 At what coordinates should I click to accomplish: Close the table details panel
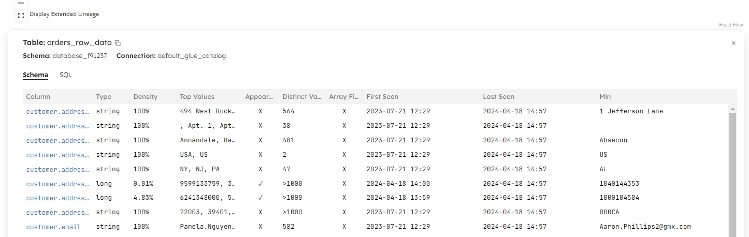(733, 43)
